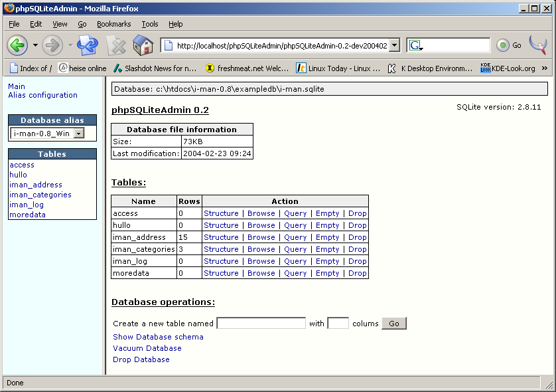Image resolution: width=556 pixels, height=392 pixels.
Task: Open the back history dropdown arrow
Action: 35,45
